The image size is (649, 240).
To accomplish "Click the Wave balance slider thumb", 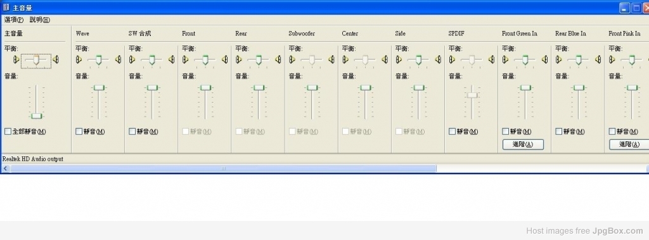I will 98,60.
